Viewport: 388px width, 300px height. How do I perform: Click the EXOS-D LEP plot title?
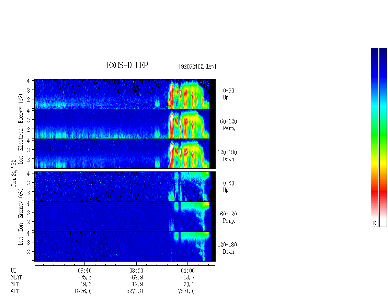click(x=127, y=65)
